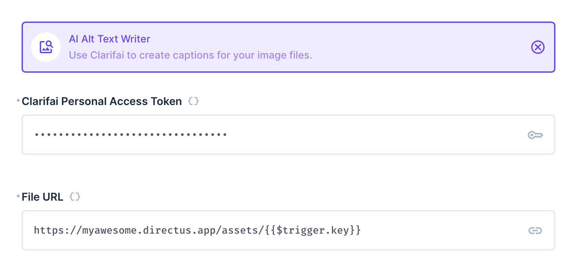Click the File URL field label
The height and width of the screenshot is (272, 577).
point(42,197)
